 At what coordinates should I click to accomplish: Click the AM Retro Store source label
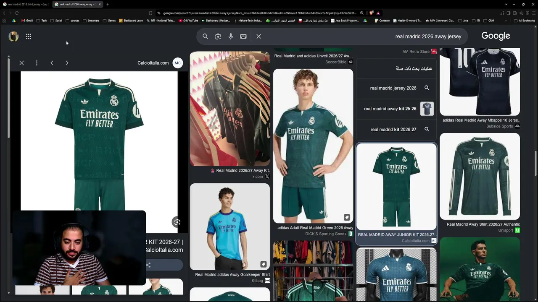416,52
